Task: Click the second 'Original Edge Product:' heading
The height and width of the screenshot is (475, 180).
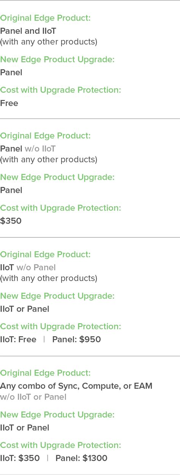Action: 45,136
